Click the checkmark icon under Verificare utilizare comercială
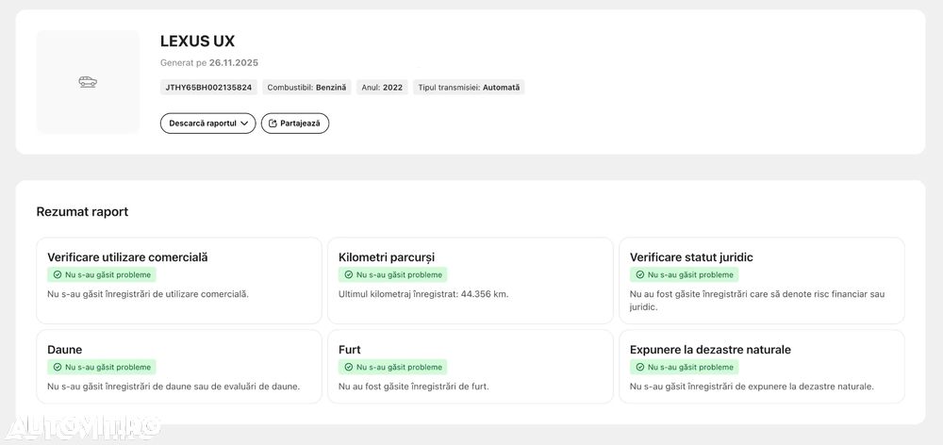This screenshot has width=943, height=445. pyautogui.click(x=58, y=275)
